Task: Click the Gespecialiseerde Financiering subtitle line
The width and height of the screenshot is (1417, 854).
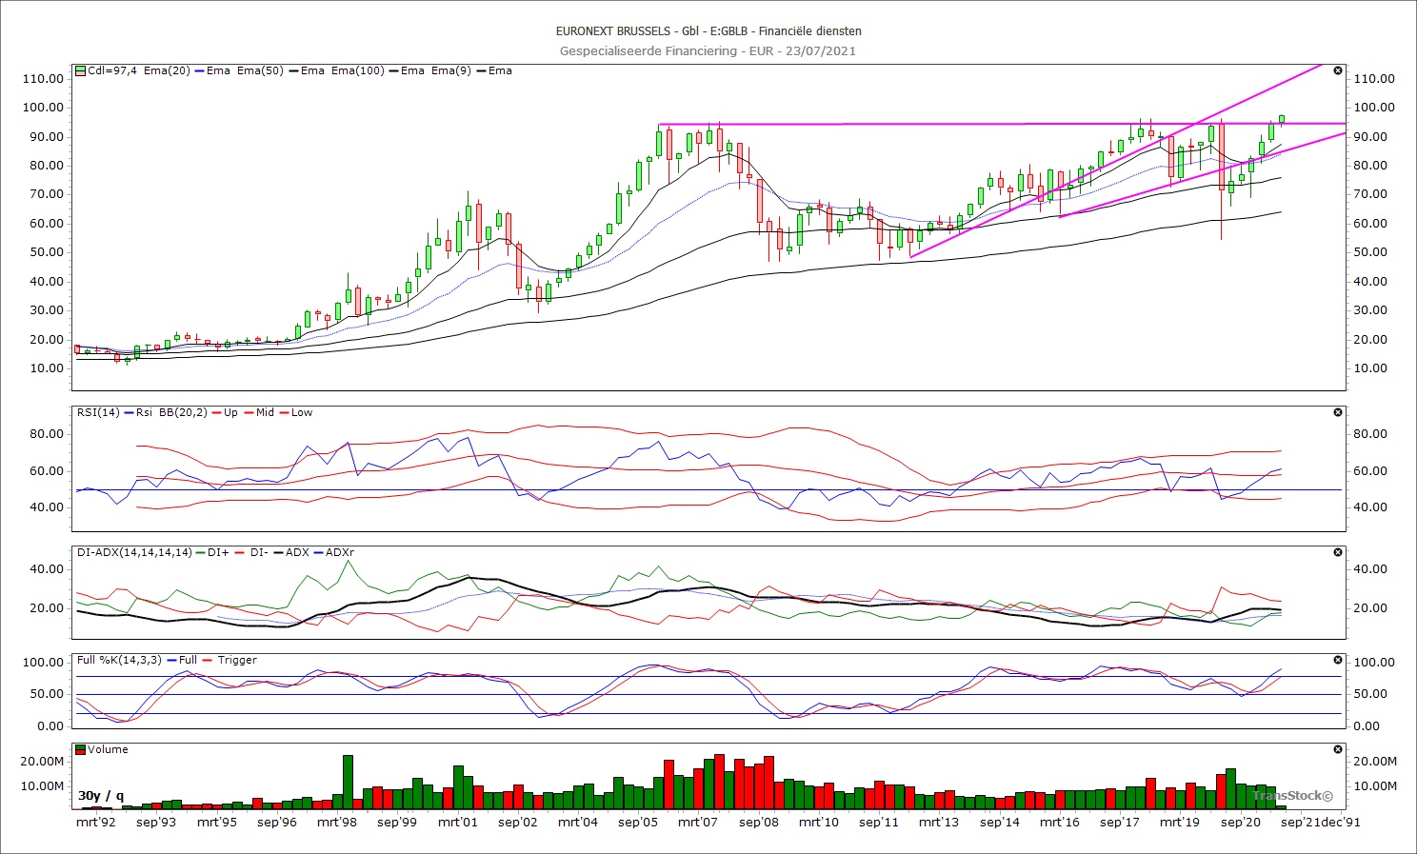Action: [708, 50]
